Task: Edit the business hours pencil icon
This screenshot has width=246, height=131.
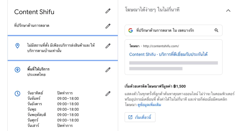Action: [x=108, y=94]
